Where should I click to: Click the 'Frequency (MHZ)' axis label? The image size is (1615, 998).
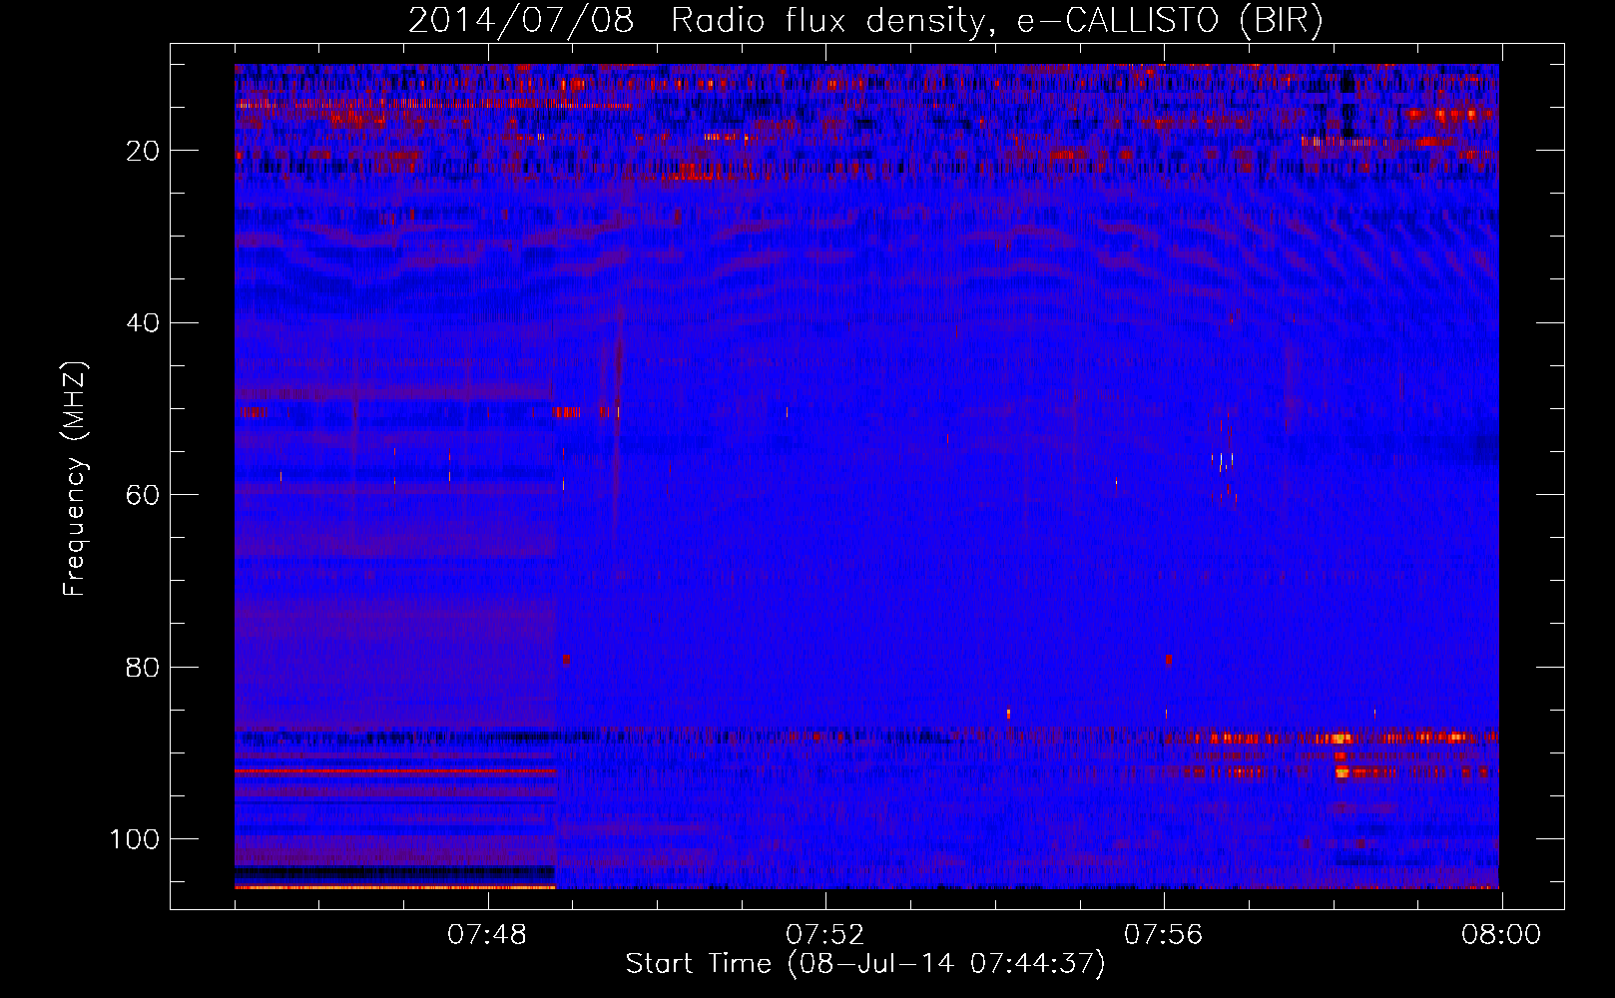click(x=75, y=479)
